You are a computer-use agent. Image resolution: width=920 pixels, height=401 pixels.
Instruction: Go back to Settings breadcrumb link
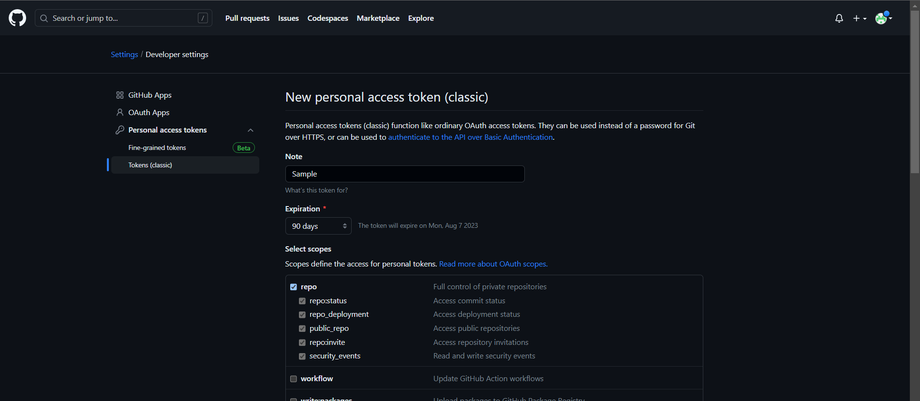pyautogui.click(x=124, y=55)
